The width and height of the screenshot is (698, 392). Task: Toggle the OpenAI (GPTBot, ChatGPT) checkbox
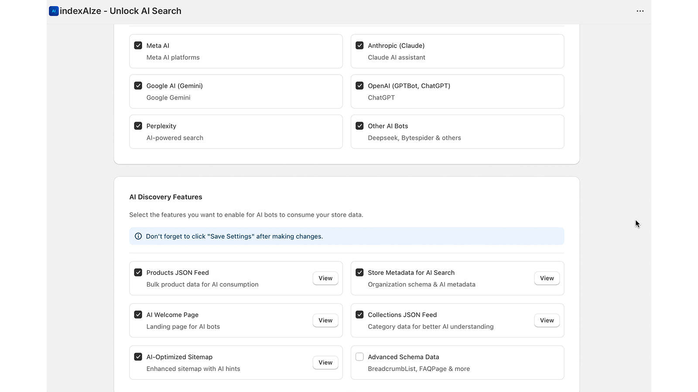(359, 86)
